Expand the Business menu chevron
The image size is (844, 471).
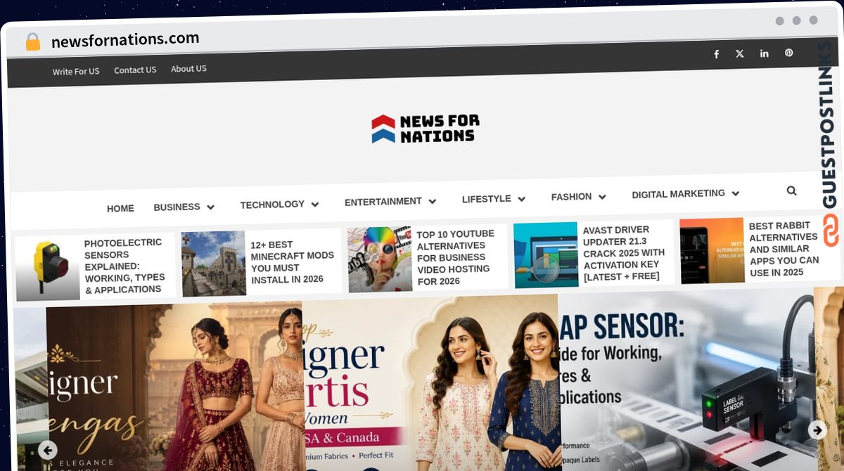(x=210, y=207)
